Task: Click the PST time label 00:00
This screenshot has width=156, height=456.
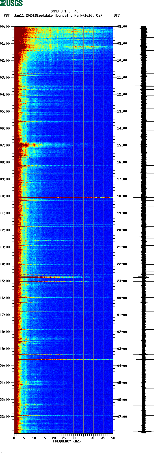Action: 5,27
